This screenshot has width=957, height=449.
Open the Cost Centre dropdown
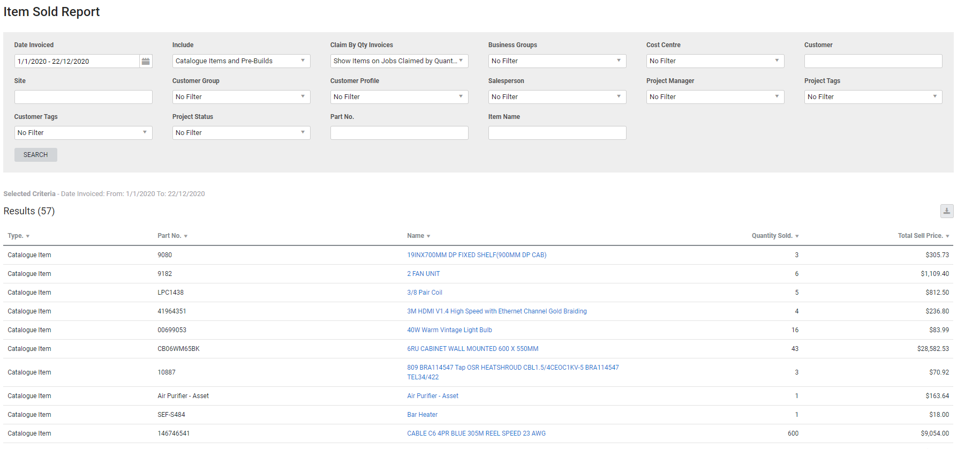click(715, 61)
